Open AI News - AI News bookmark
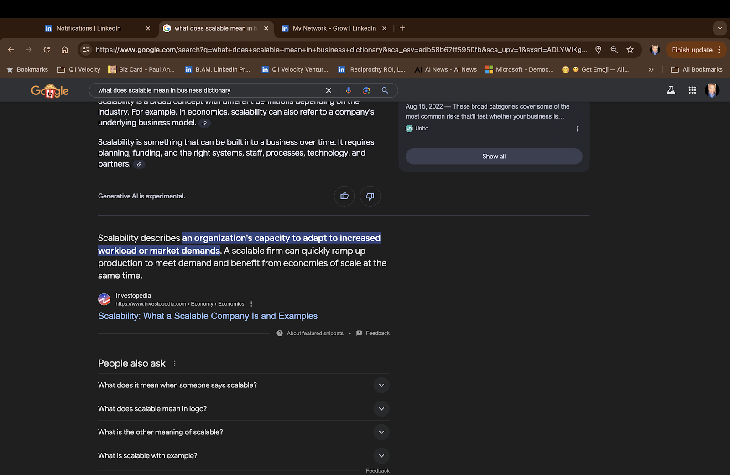730x475 pixels. [446, 69]
